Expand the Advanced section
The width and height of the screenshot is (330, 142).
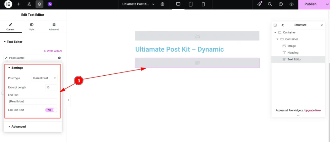(x=18, y=127)
